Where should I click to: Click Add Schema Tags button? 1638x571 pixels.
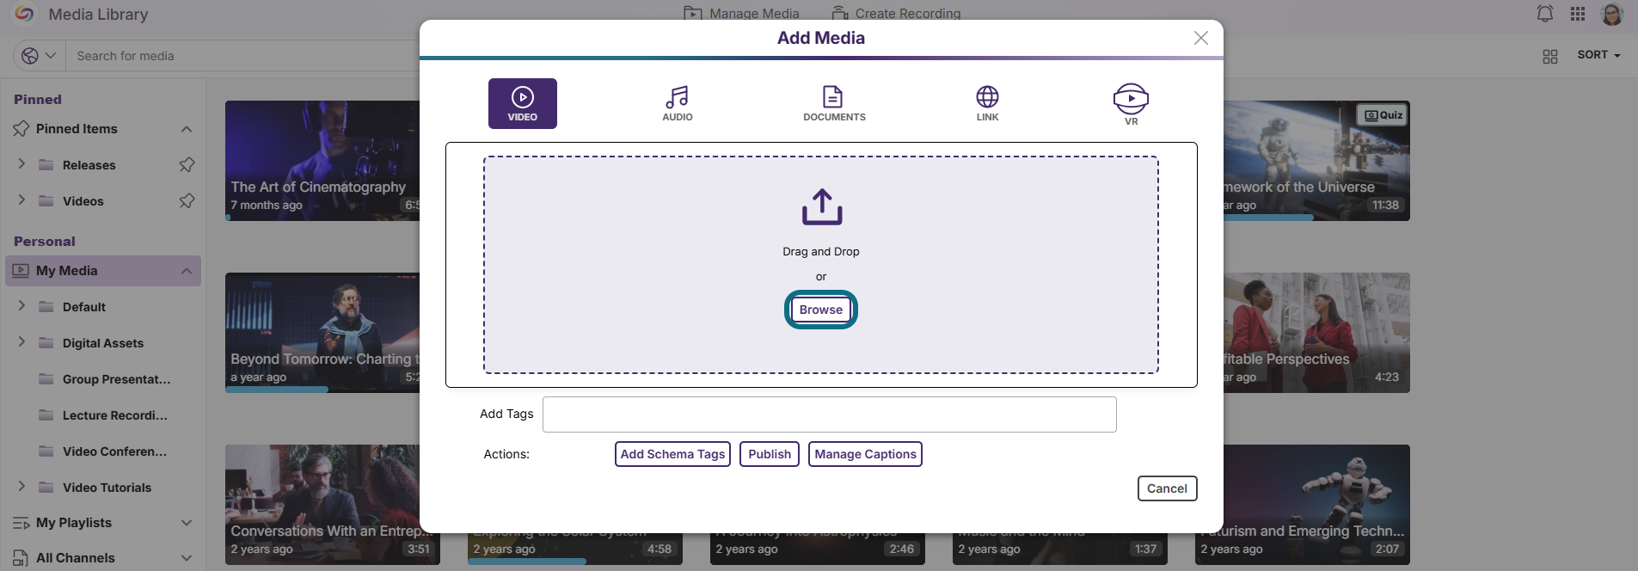click(x=672, y=454)
